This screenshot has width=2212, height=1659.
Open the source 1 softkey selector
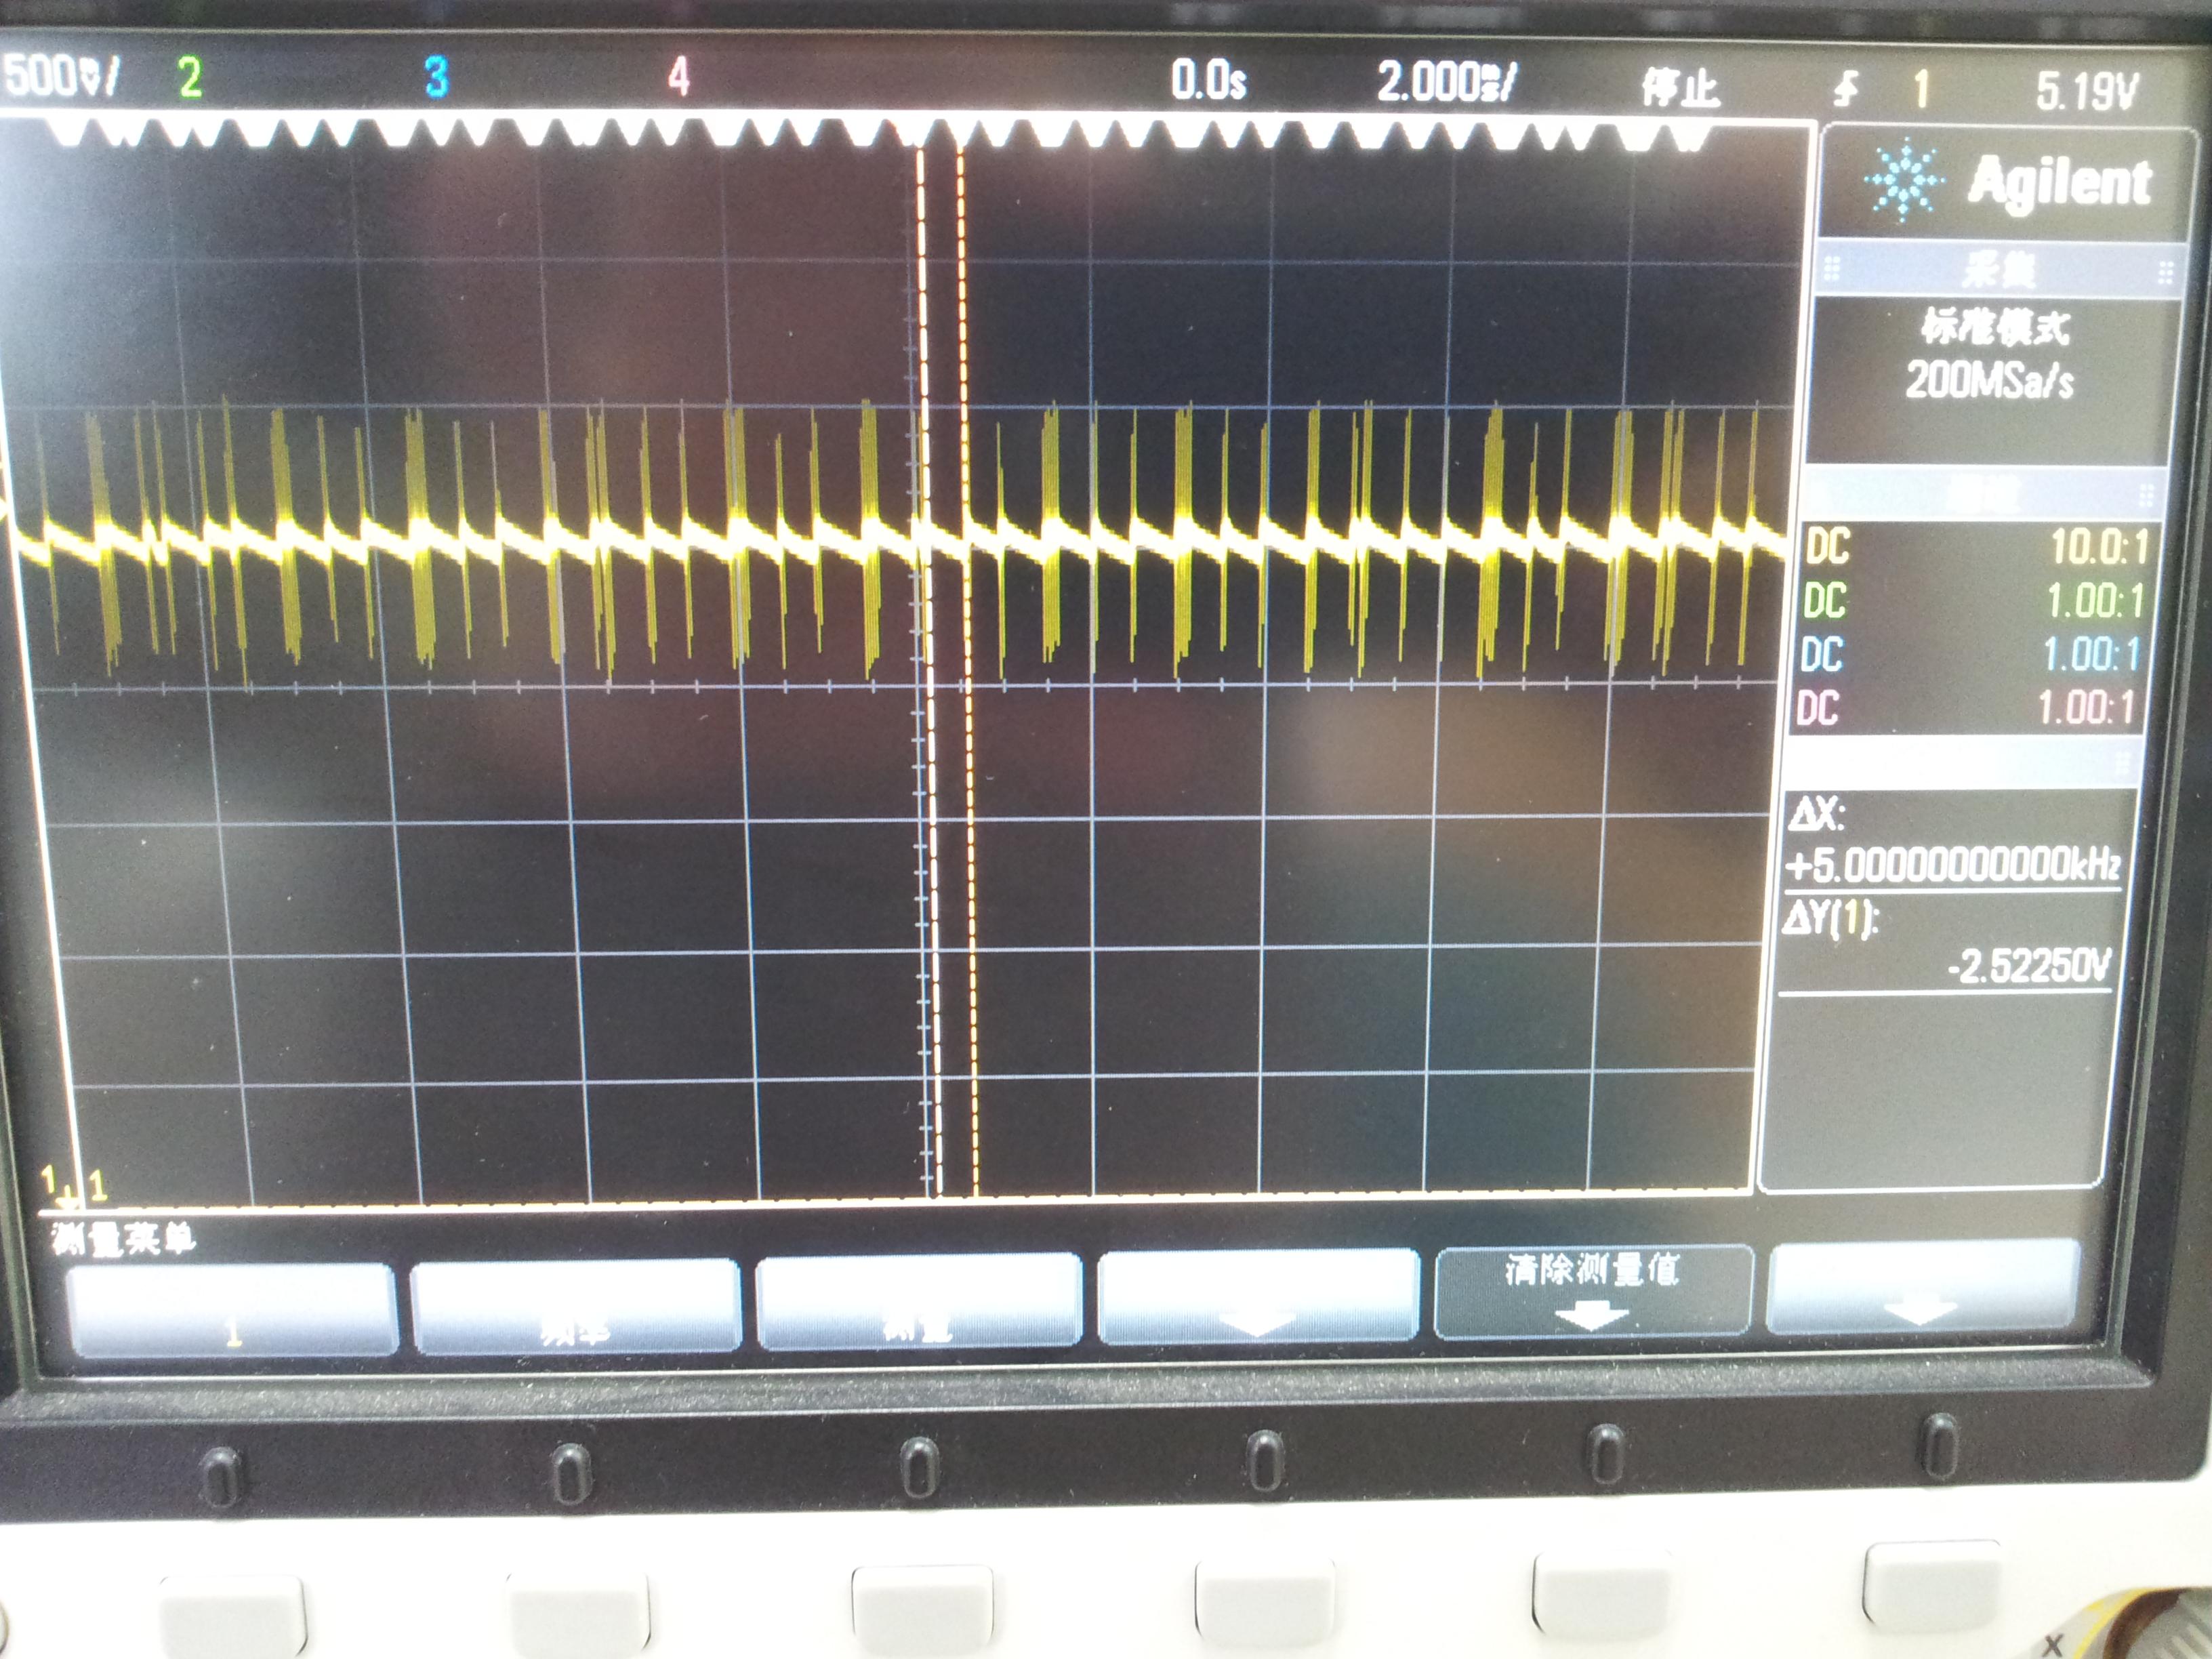[232, 1310]
